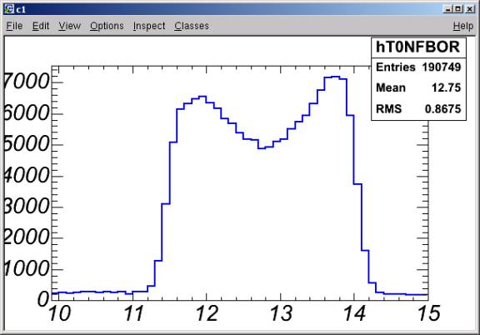Open the View menu
Viewport: 480px width, 335px height.
pyautogui.click(x=69, y=26)
